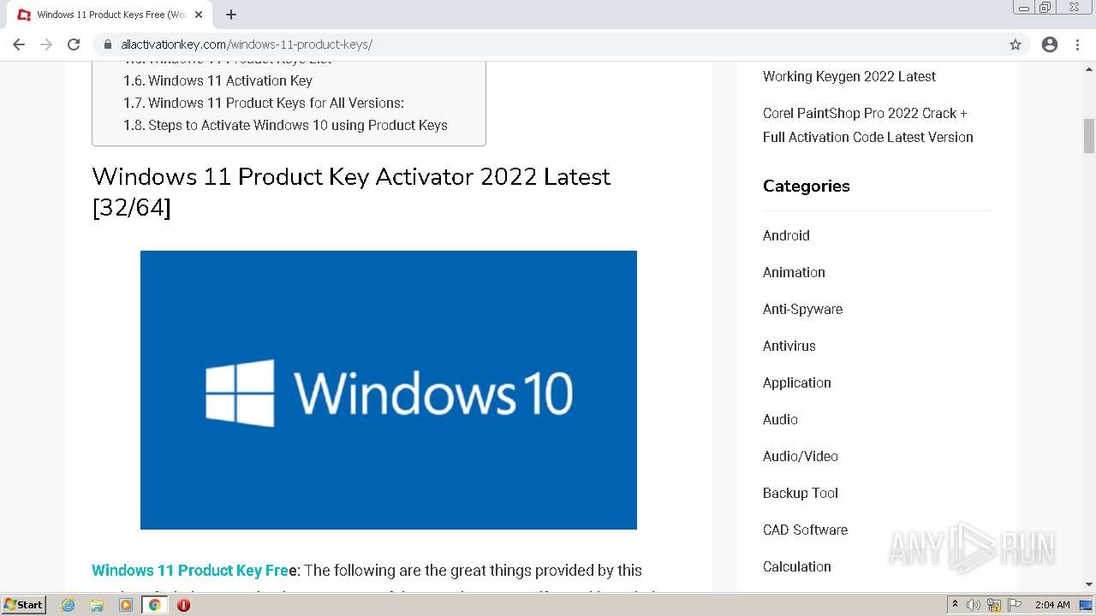Show hidden system tray icons arrow
The width and height of the screenshot is (1096, 616).
955,605
